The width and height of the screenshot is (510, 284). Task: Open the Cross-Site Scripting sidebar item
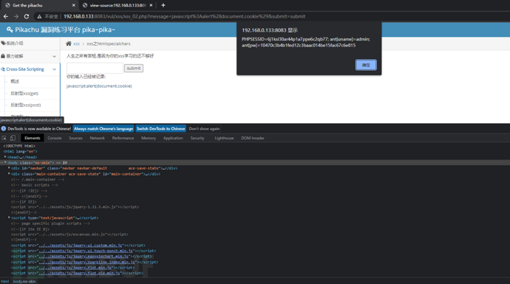(24, 69)
